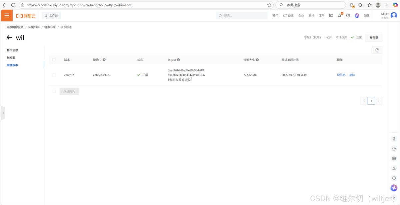
Task: Open the 工单 menu
Action: (322, 16)
